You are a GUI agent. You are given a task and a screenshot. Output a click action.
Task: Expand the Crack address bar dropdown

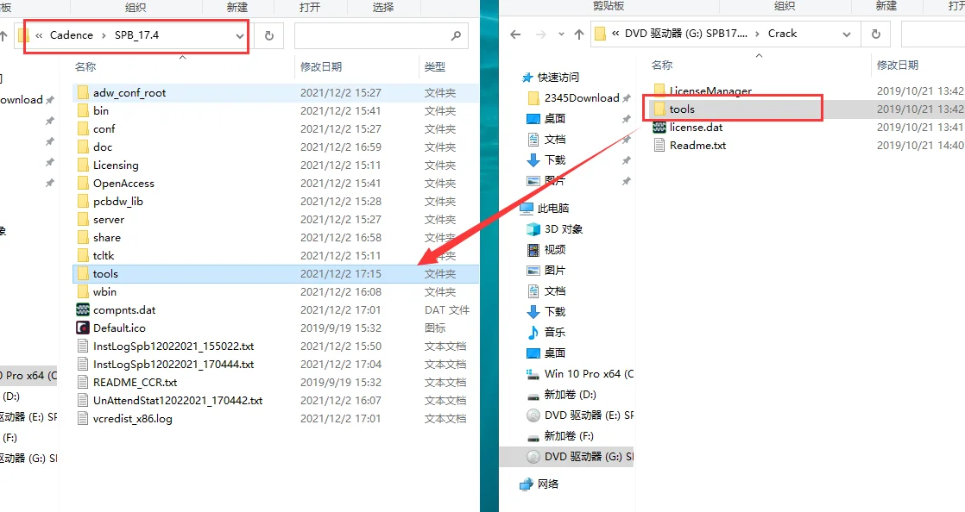[846, 33]
